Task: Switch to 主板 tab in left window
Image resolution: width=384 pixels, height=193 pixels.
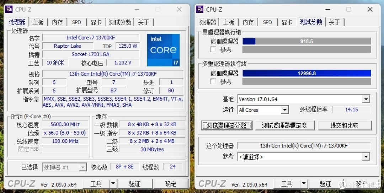Action: click(x=38, y=22)
